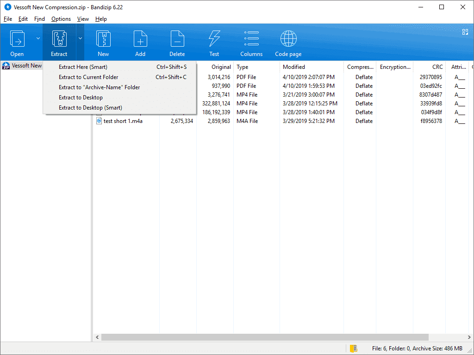
Task: Choose Extract to Current Folder
Action: pyautogui.click(x=120, y=77)
